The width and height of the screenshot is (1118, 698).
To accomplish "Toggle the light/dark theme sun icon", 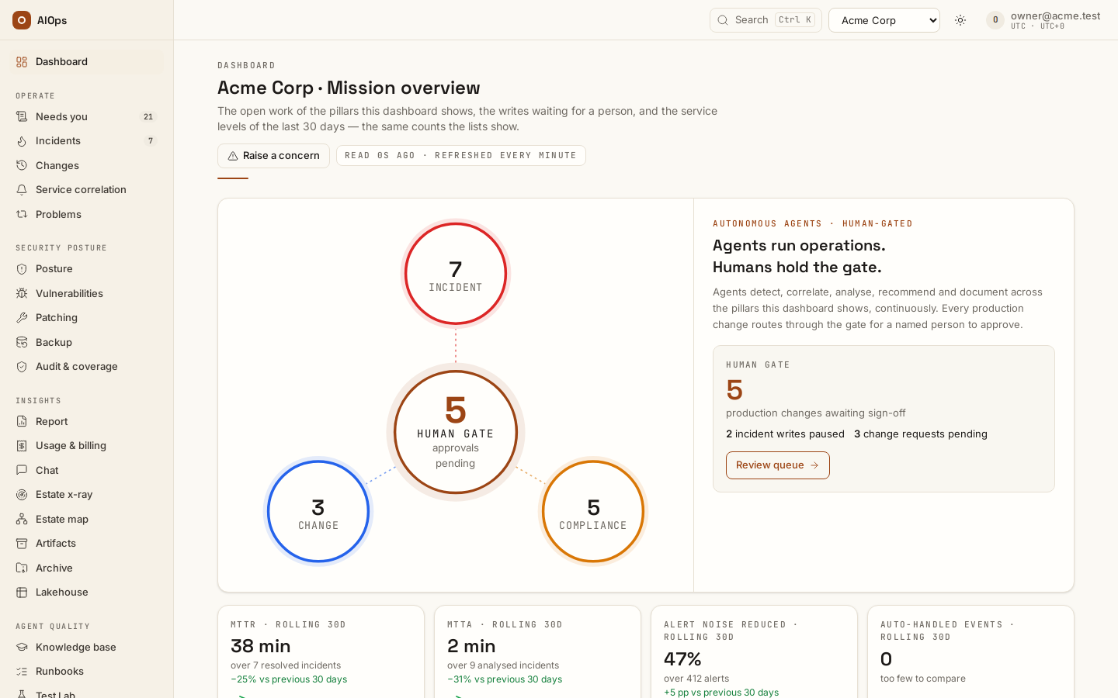I will pyautogui.click(x=960, y=20).
